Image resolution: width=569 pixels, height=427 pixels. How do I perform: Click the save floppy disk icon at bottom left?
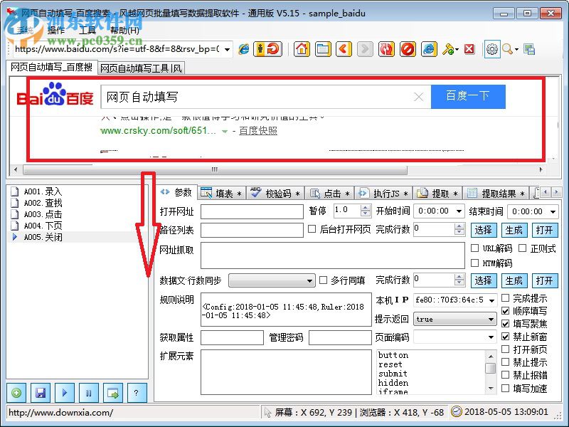[41, 392]
